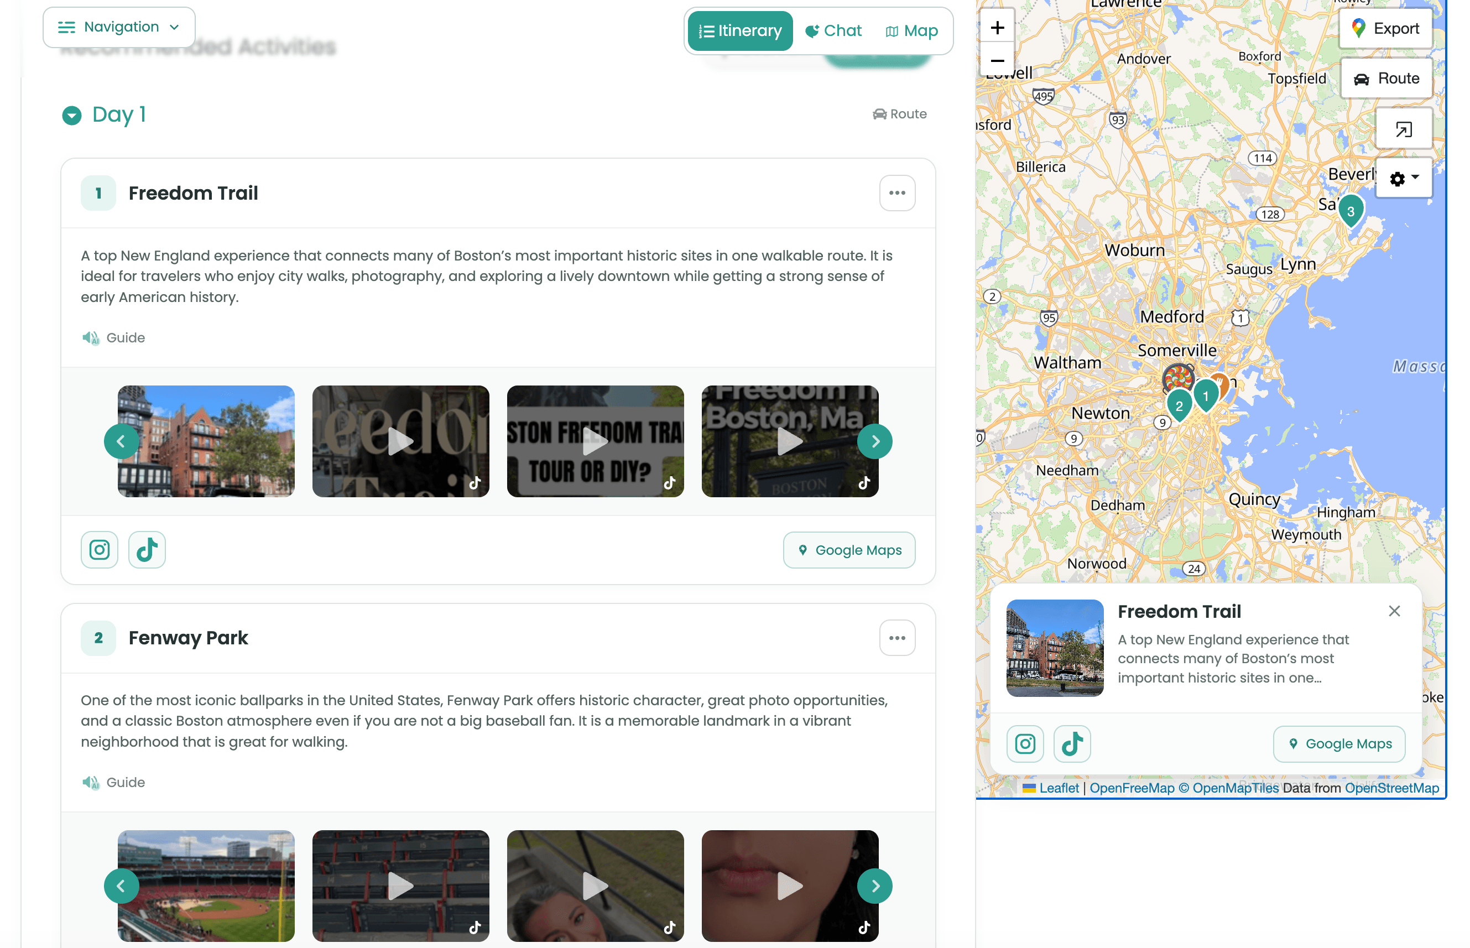The image size is (1470, 948).
Task: Play the Fenway Park seats video
Action: [x=401, y=886]
